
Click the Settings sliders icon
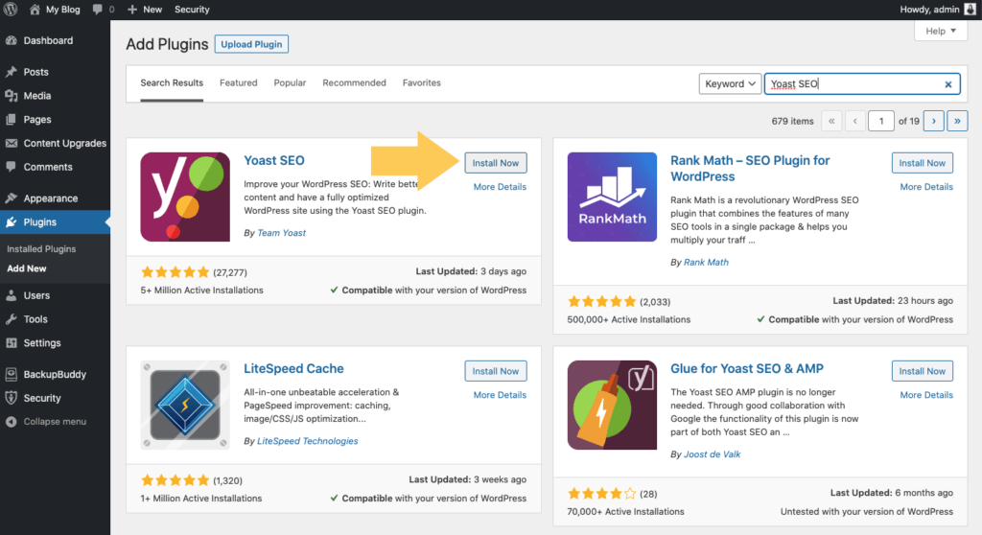tap(12, 343)
